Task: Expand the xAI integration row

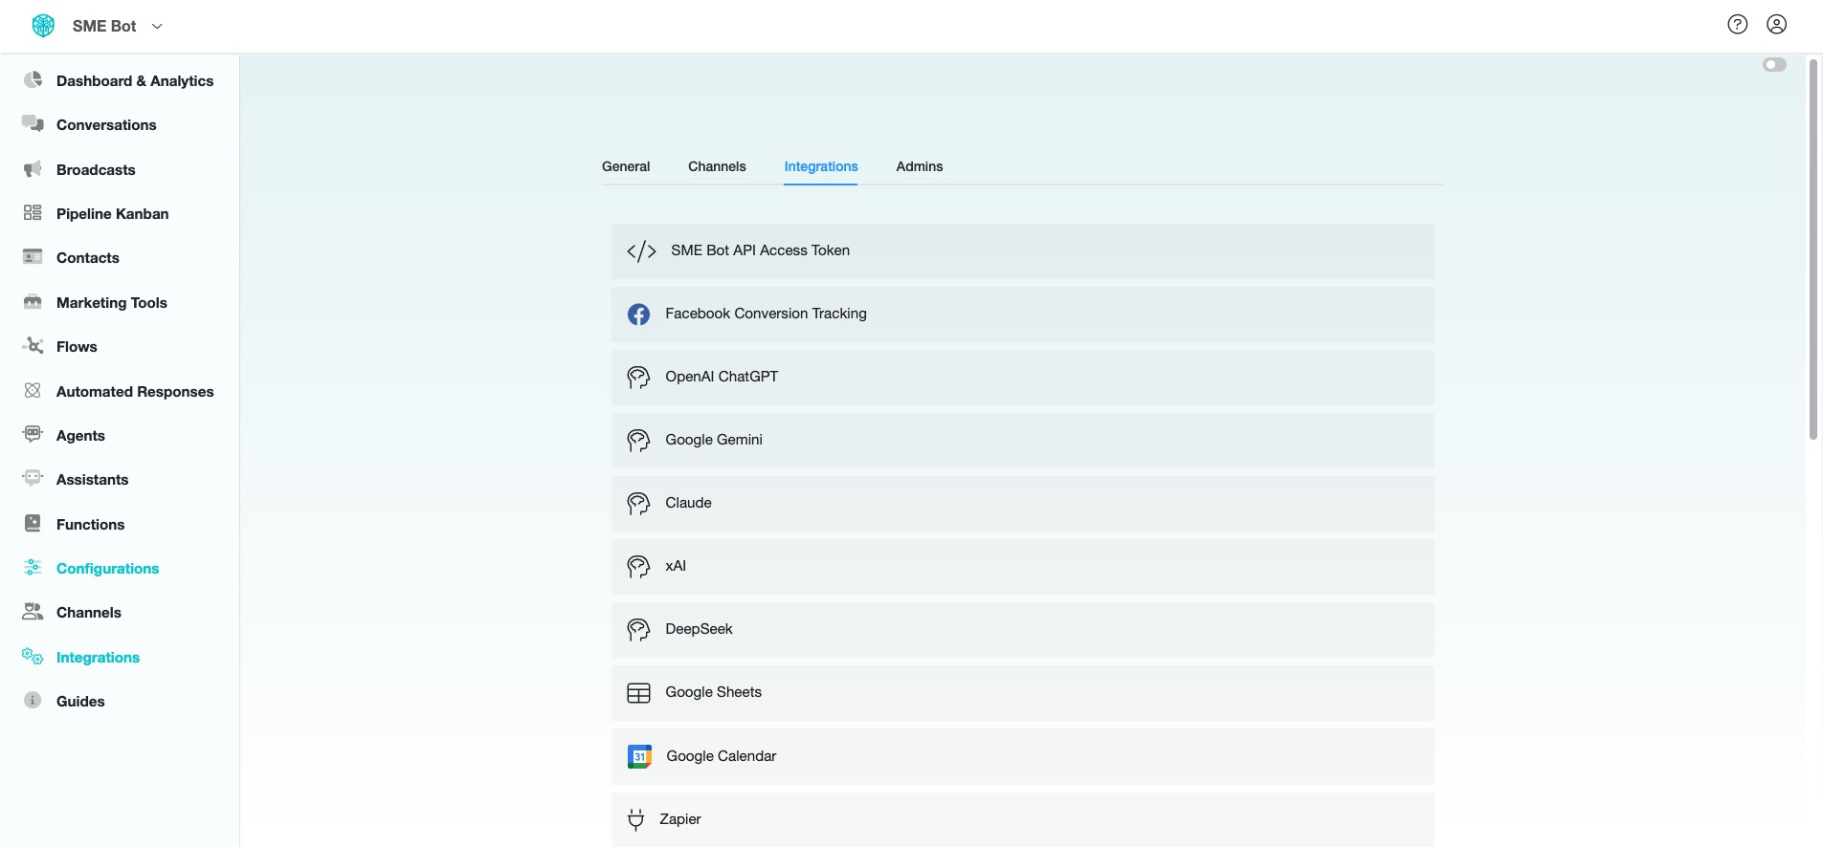Action: click(x=1022, y=567)
